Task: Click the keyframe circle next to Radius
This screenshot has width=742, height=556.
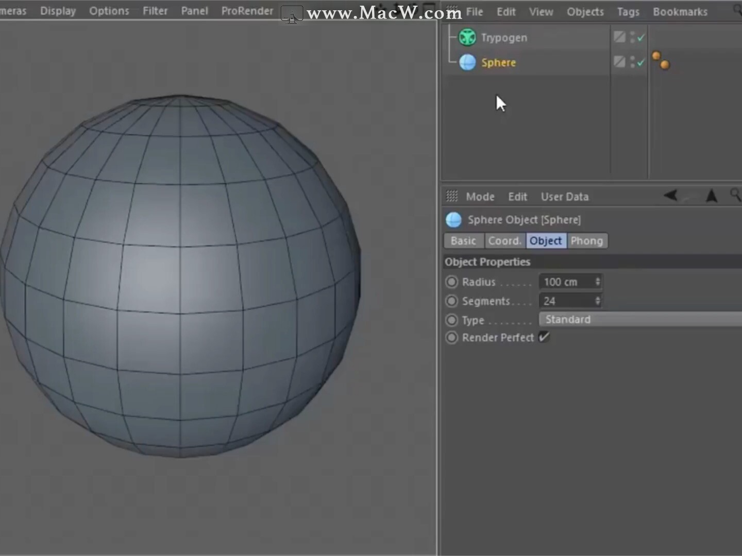Action: pyautogui.click(x=452, y=282)
